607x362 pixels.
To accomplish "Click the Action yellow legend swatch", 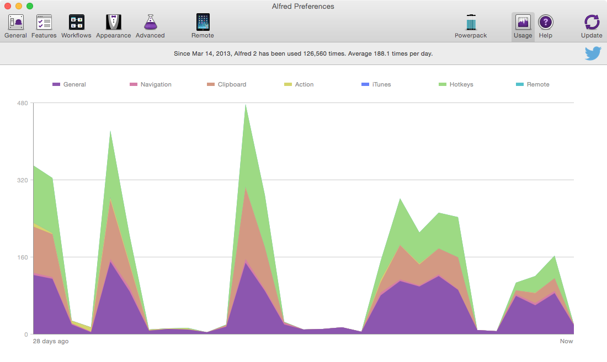I will [288, 84].
